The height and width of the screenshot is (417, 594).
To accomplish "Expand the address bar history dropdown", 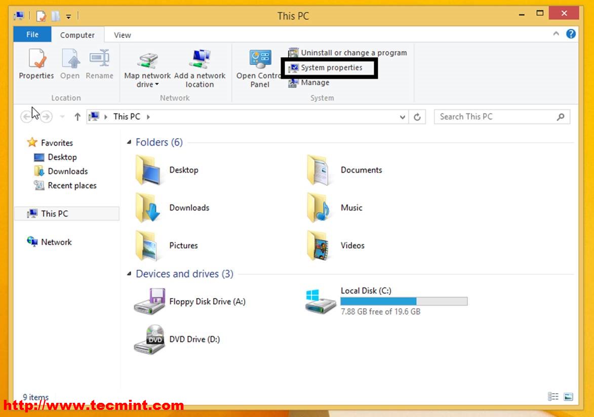I will [402, 117].
